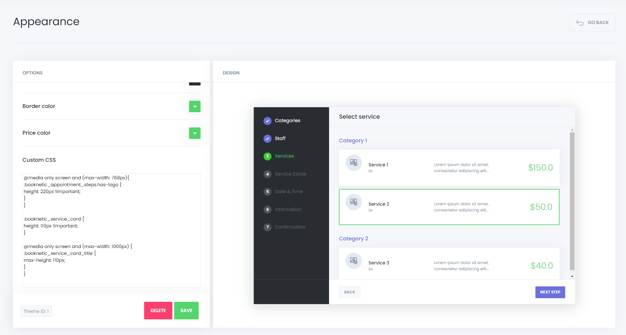Viewport: 626px width, 335px height.
Task: Click the Service 1 Lorem ipsum description
Action: [x=461, y=168]
